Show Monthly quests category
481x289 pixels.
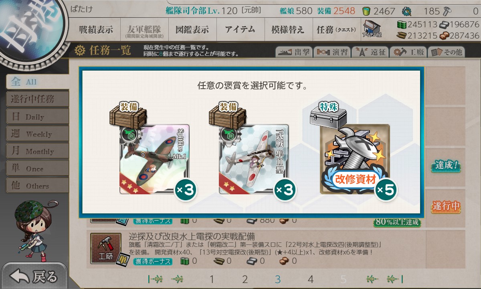click(x=37, y=151)
